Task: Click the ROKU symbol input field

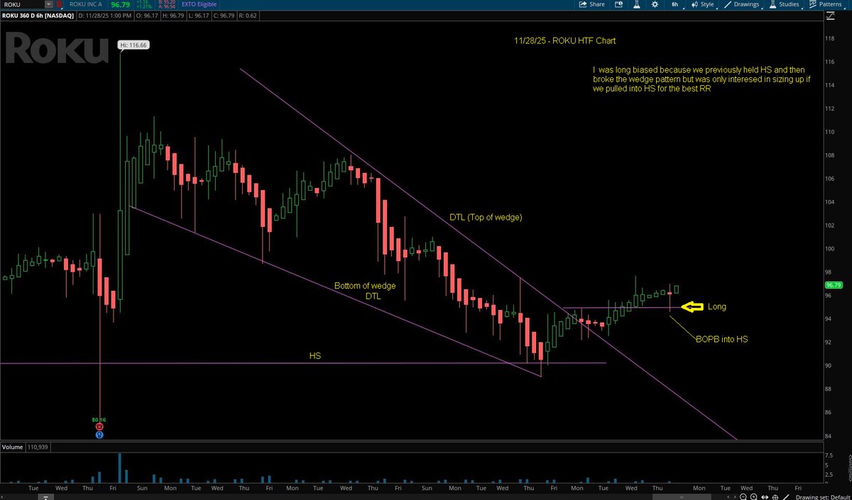Action: tap(21, 4)
